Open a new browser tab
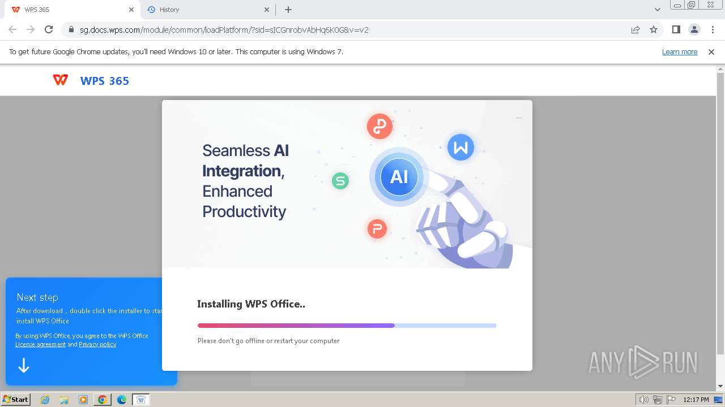Image resolution: width=725 pixels, height=407 pixels. point(288,10)
